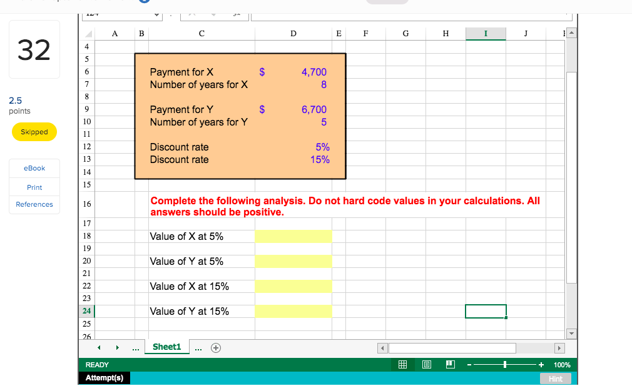The width and height of the screenshot is (632, 386).
Task: Switch to Page Layout view
Action: pos(426,364)
